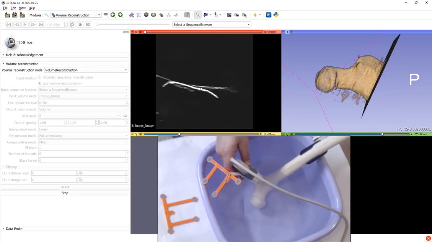The height and width of the screenshot is (242, 432).
Task: Open the slice view layout selector
Action: 187,15
